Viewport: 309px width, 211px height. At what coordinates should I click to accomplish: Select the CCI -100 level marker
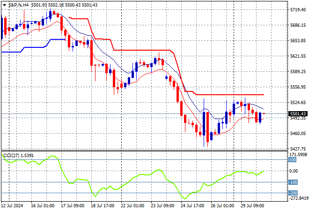tap(293, 182)
